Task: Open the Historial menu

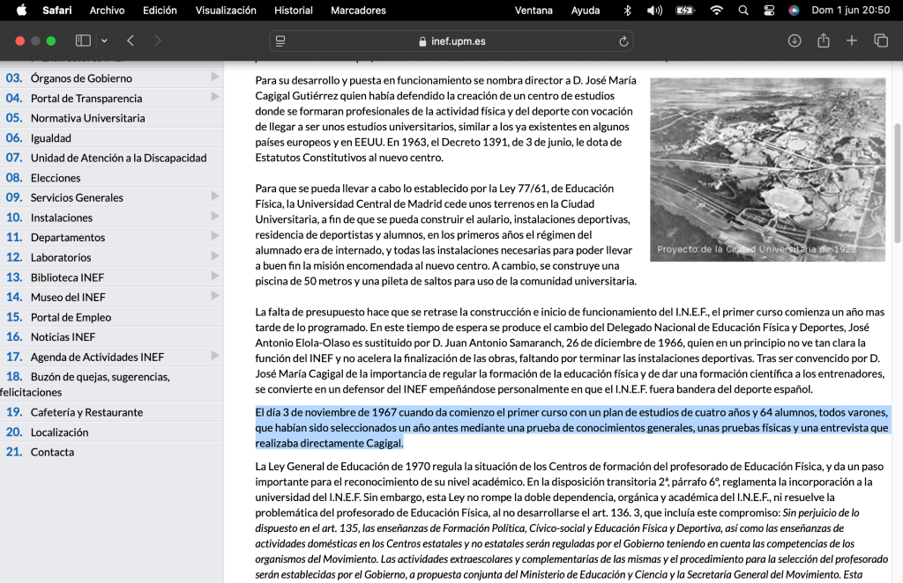Action: tap(293, 10)
